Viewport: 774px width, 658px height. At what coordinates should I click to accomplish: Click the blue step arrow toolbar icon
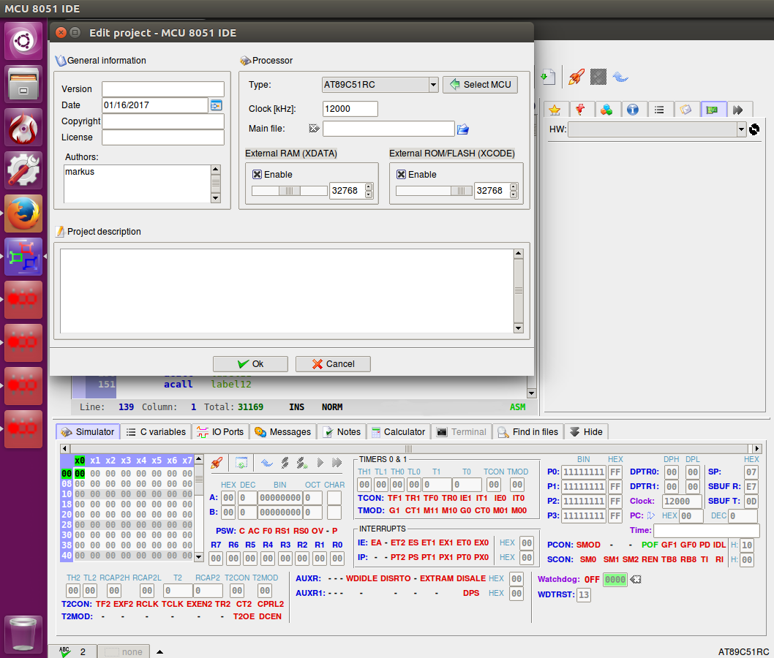click(620, 77)
